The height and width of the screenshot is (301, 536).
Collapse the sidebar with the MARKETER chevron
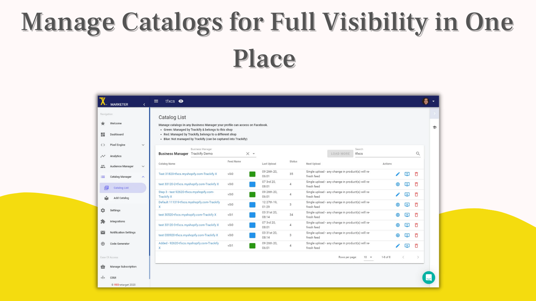144,105
